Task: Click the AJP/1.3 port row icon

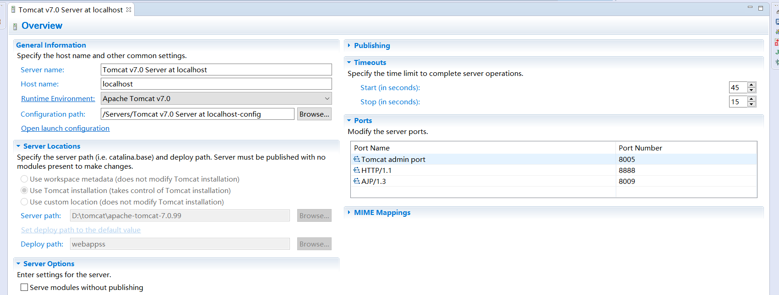Action: click(x=357, y=181)
